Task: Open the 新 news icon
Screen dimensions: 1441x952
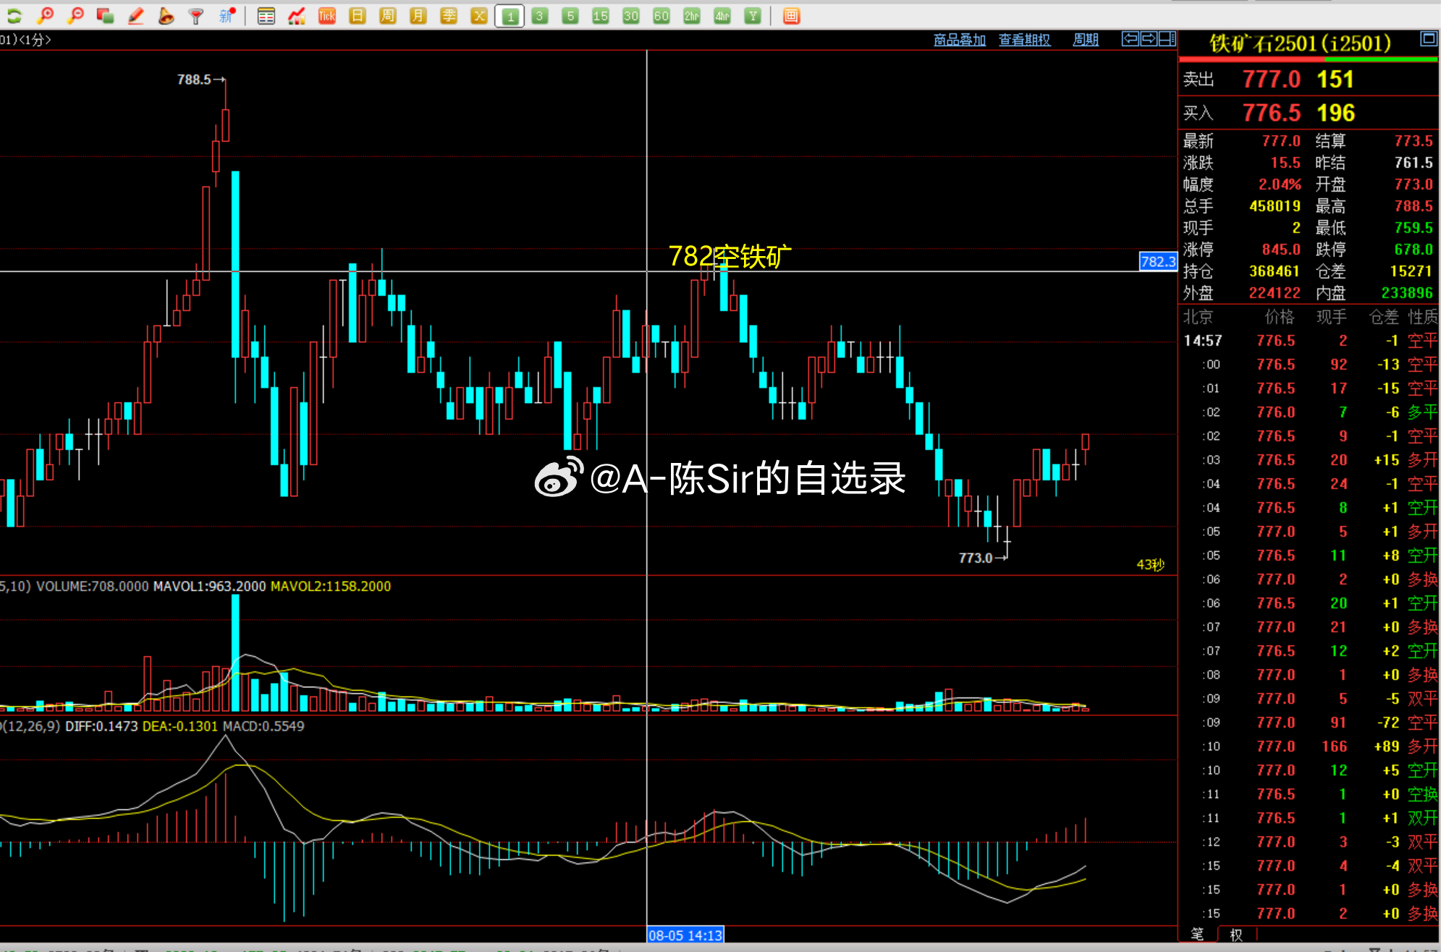Action: (x=227, y=15)
